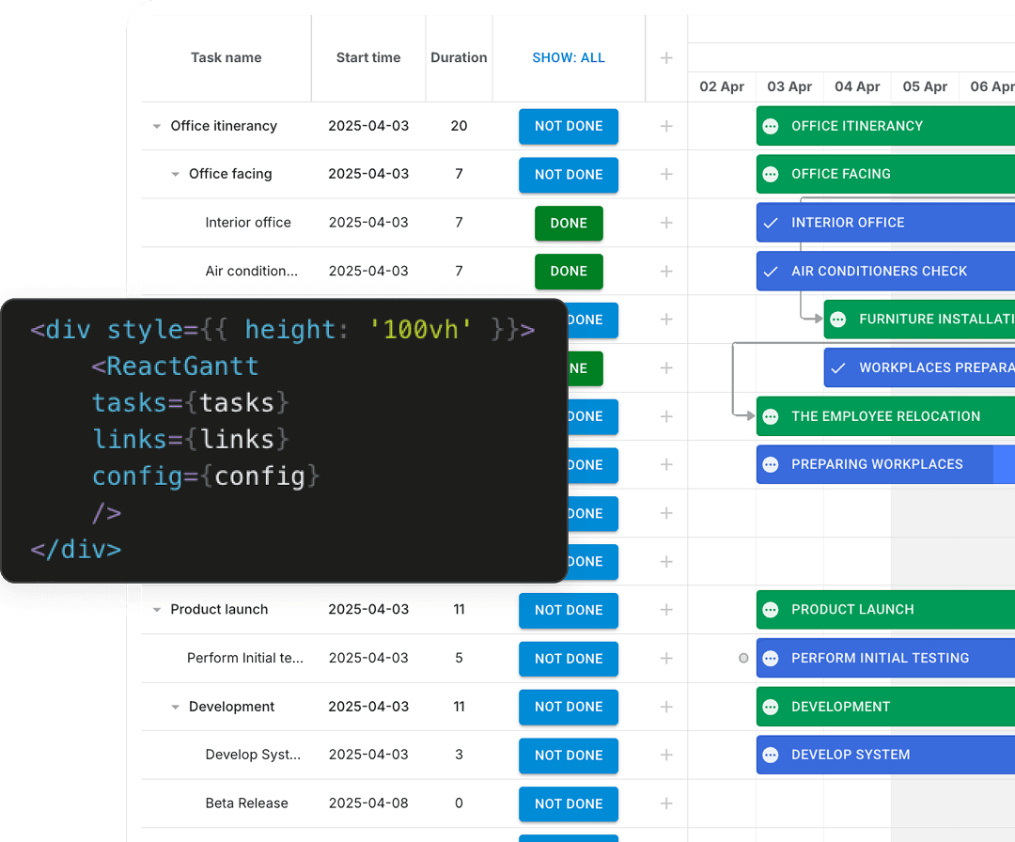Toggle Development NOT DONE status

[569, 707]
